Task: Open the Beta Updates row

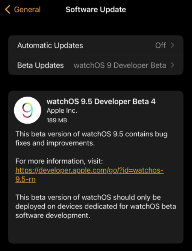Action: pyautogui.click(x=96, y=65)
